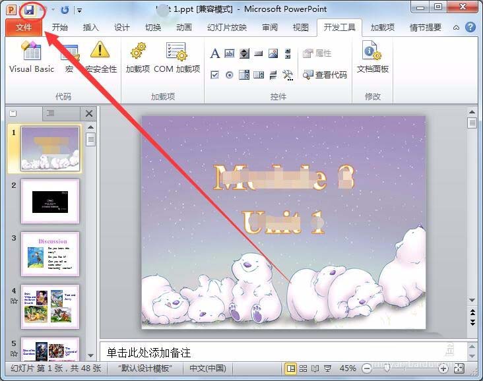Screen dimensions: 483x381
Task: Collapse the ribbon with the chevron
Action: point(456,28)
